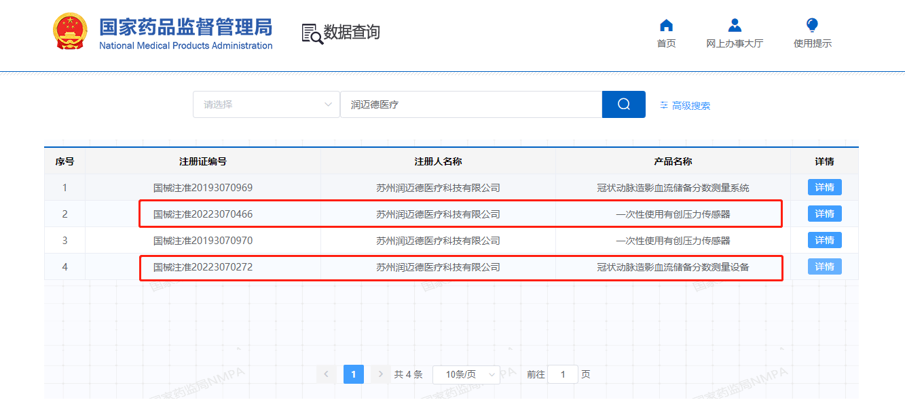Open 详情 for 国械注准20193070969
The height and width of the screenshot is (419, 905).
click(825, 187)
